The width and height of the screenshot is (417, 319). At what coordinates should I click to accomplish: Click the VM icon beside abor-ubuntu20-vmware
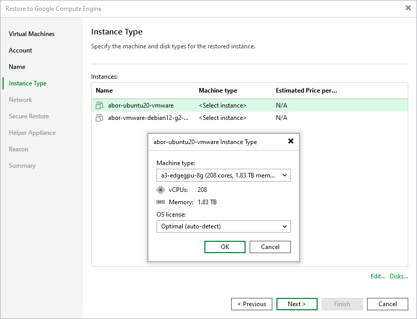pyautogui.click(x=99, y=105)
